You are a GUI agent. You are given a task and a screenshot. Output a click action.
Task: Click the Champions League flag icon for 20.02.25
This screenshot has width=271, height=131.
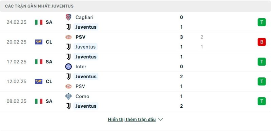point(39,42)
